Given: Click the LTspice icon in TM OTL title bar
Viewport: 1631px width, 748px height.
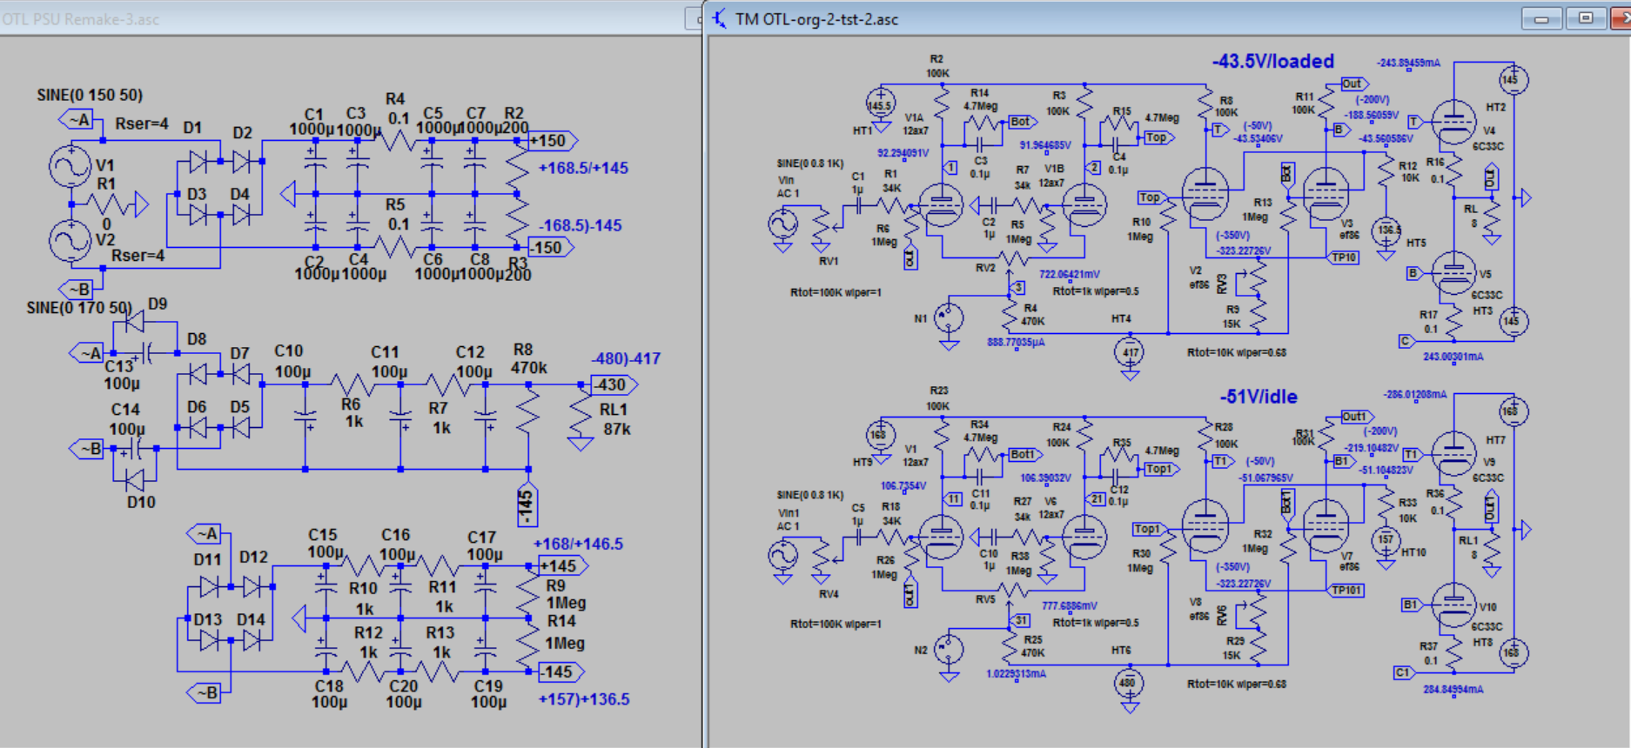Looking at the screenshot, I should 720,18.
